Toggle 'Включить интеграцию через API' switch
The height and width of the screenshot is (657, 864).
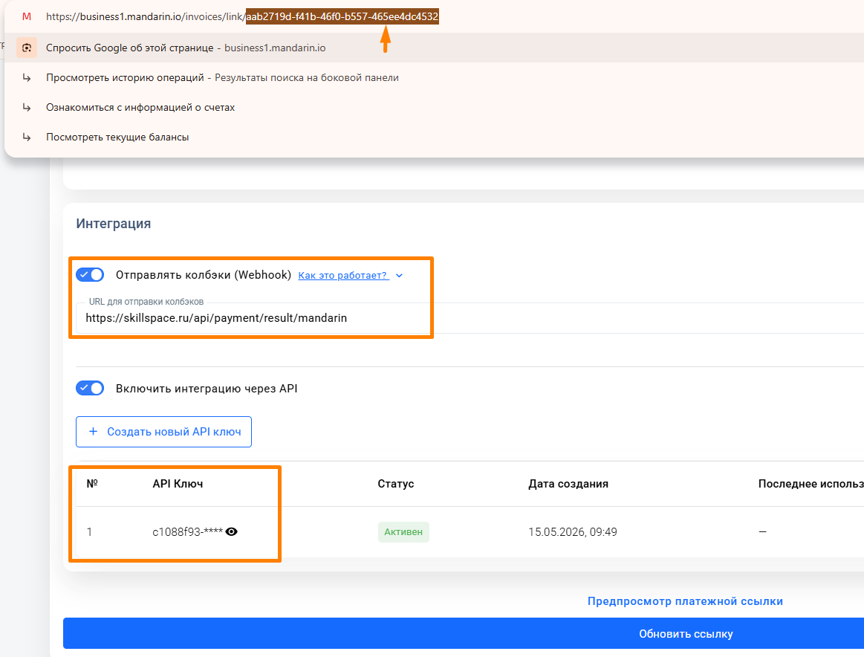coord(90,388)
